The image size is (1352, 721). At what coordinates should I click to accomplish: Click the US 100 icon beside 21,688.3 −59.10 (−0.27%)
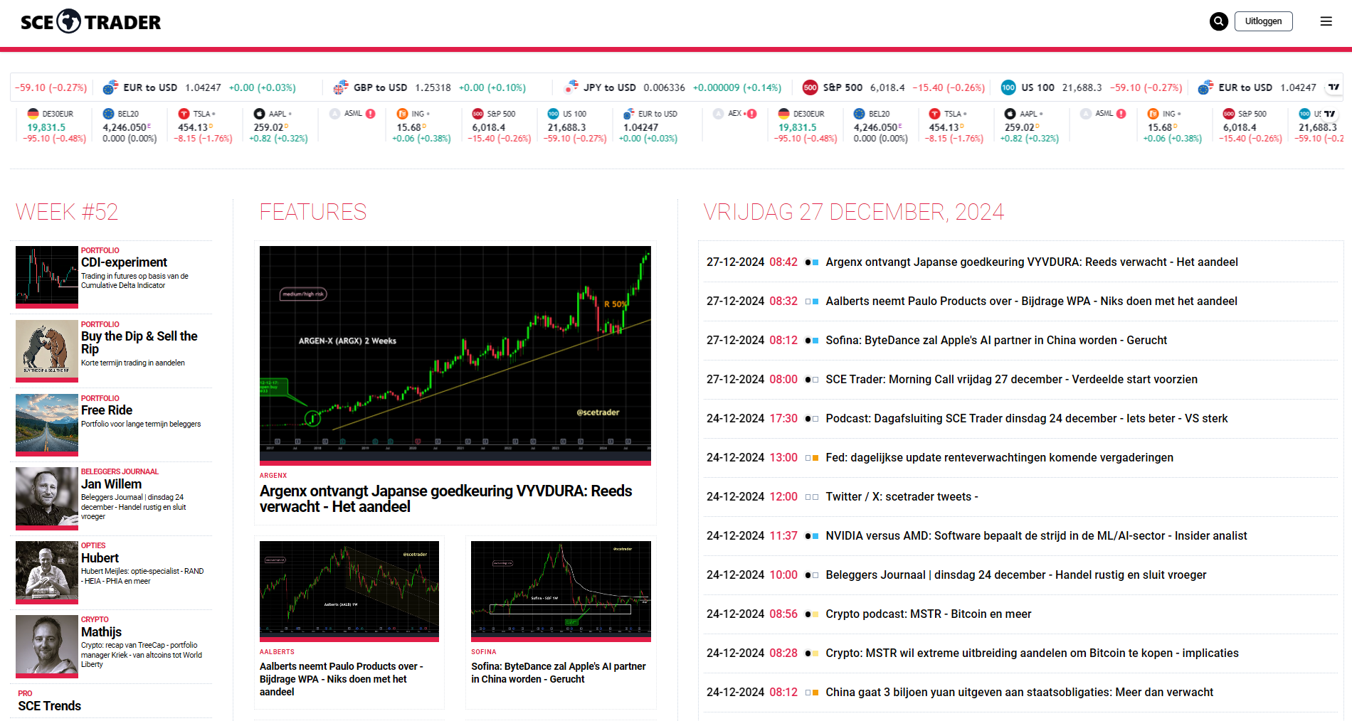(1008, 87)
